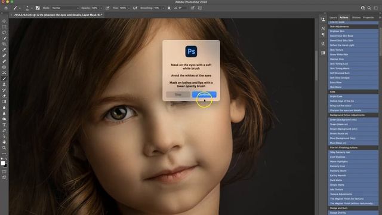Select the Eyedropper tool
The width and height of the screenshot is (382, 215).
[4, 50]
